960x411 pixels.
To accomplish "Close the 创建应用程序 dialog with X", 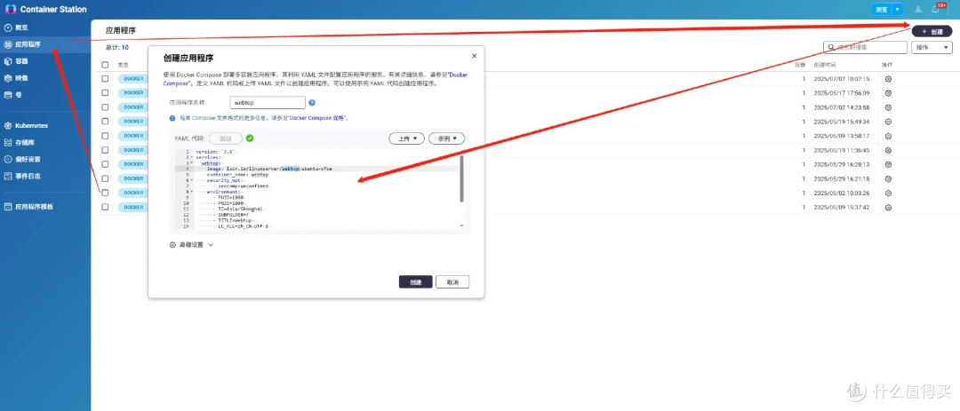I will 474,56.
